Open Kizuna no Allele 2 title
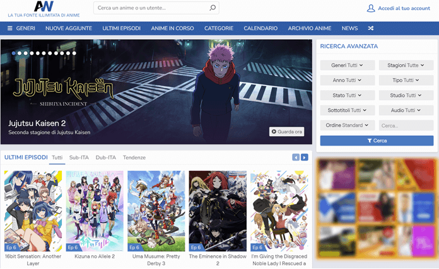 [95, 256]
